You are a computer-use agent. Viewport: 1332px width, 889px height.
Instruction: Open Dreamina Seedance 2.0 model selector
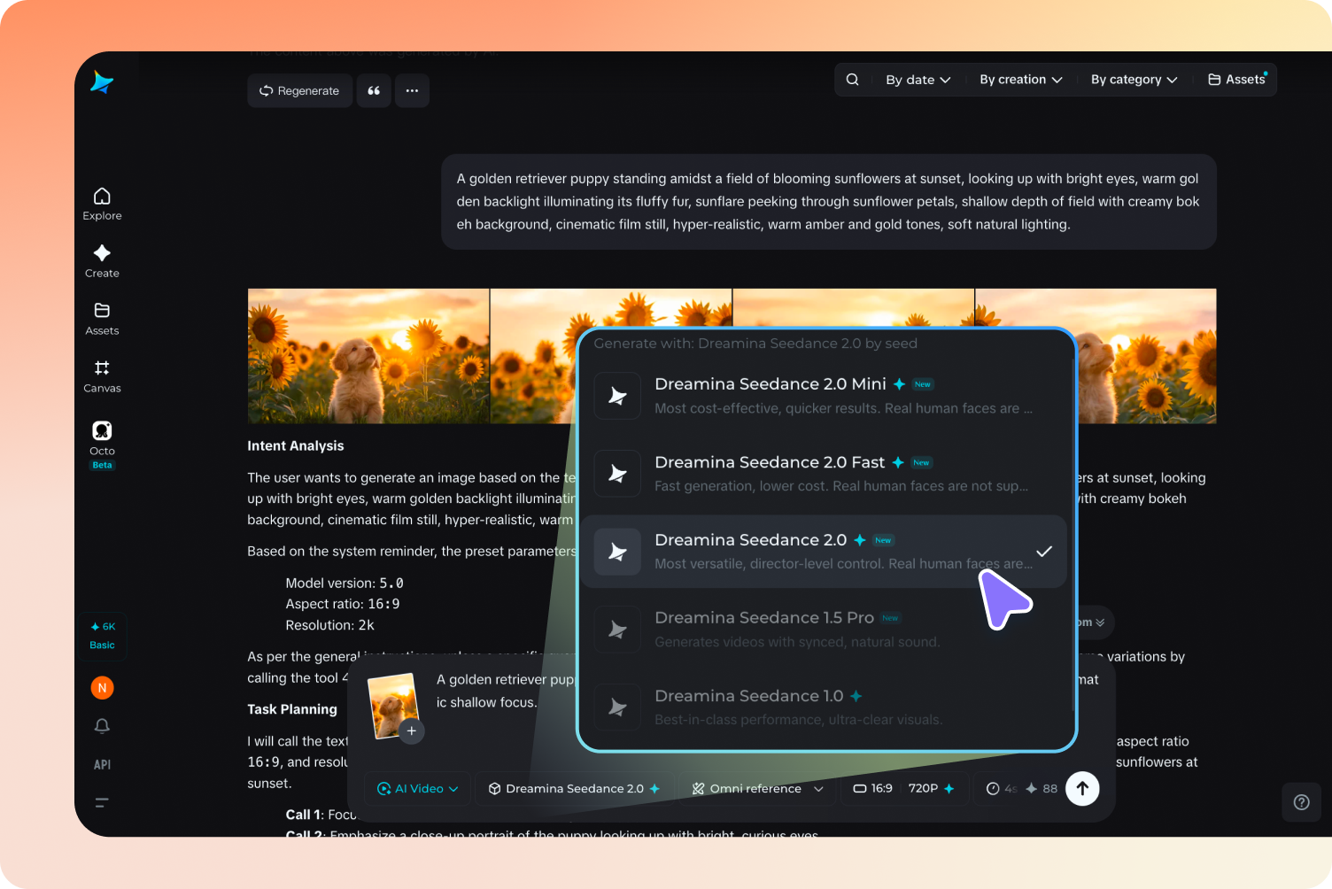(575, 788)
